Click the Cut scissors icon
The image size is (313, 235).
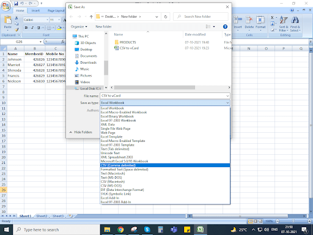17,18
